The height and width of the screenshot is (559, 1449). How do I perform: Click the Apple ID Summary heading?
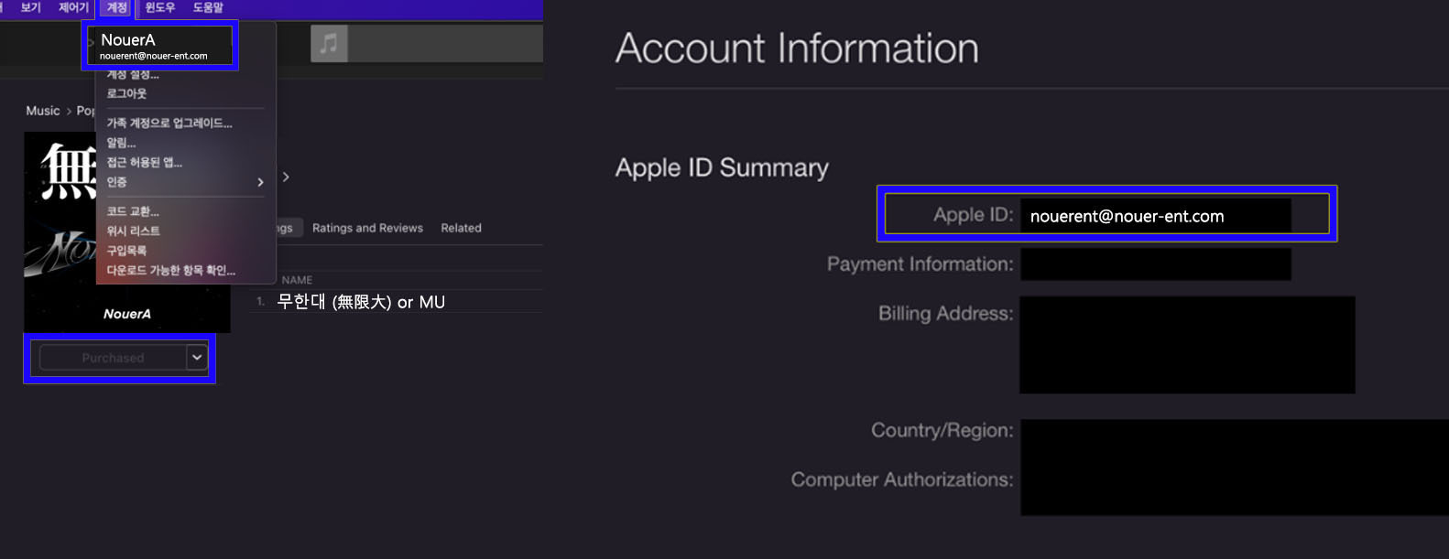722,167
